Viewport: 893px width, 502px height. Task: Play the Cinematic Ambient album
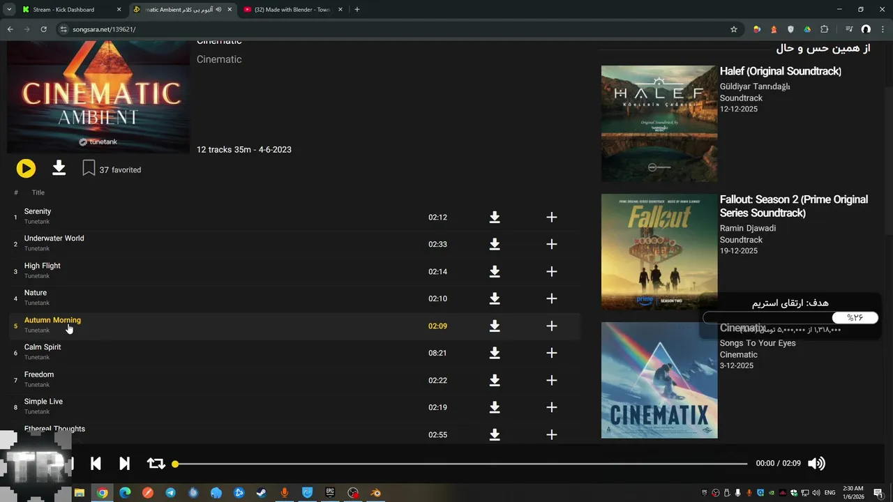click(x=26, y=169)
